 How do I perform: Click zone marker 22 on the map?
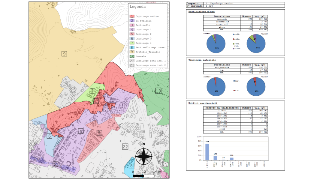[x=125, y=146]
